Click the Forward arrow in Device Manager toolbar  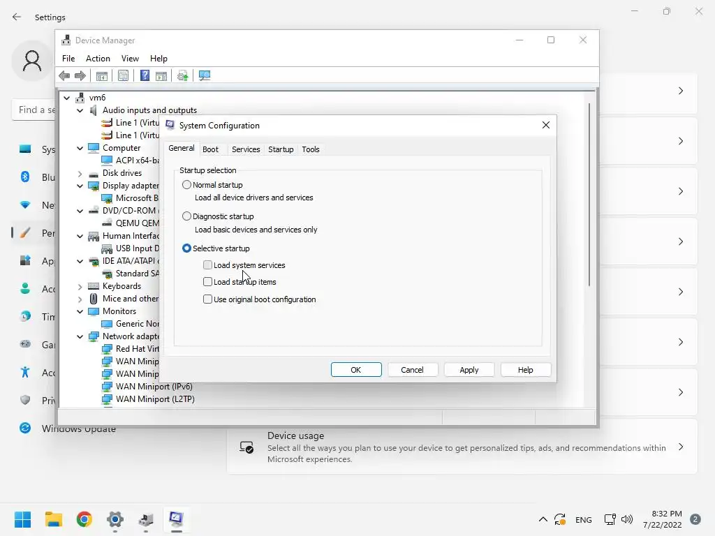click(x=80, y=75)
